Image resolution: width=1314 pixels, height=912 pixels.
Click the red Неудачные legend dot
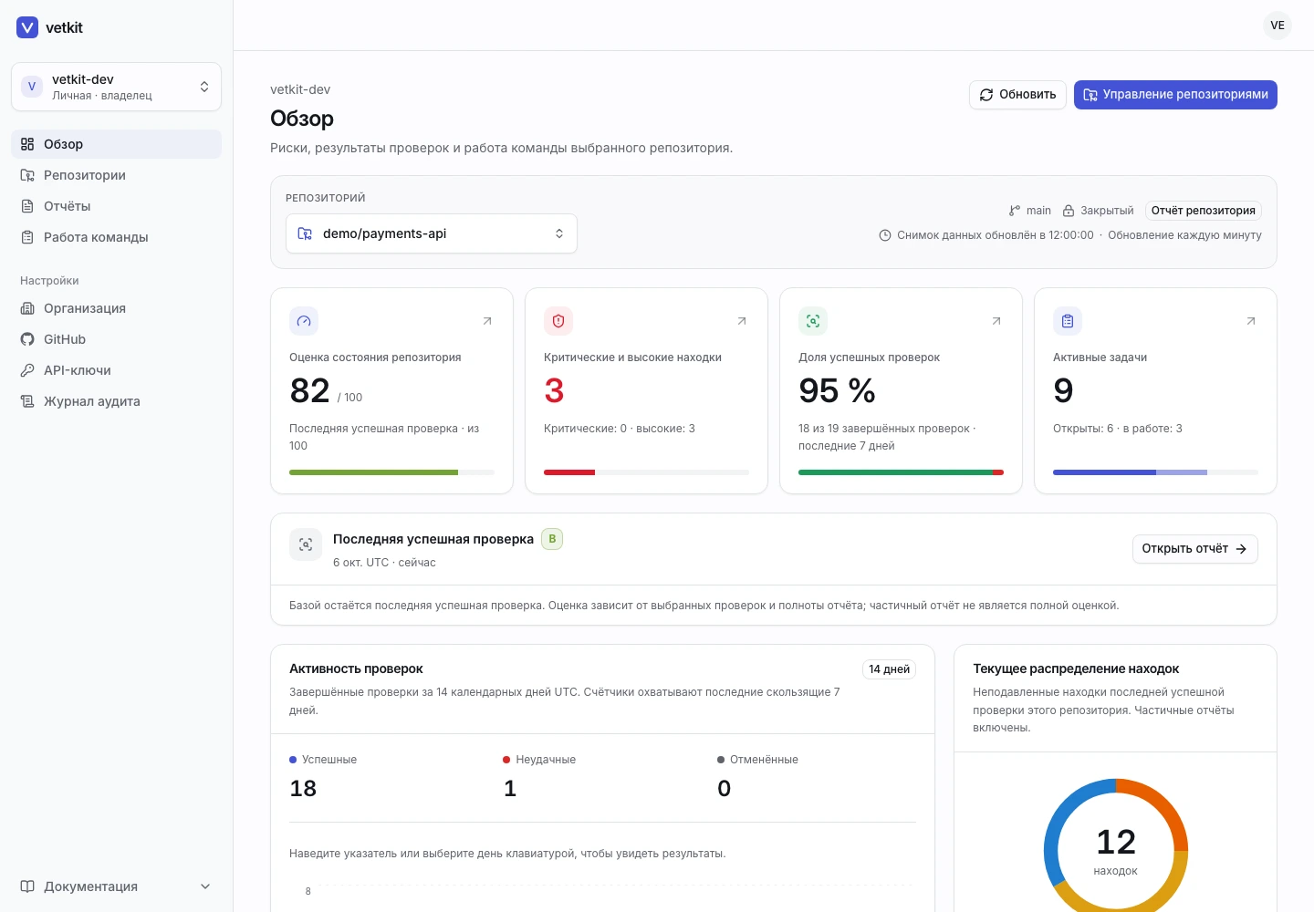tap(506, 760)
